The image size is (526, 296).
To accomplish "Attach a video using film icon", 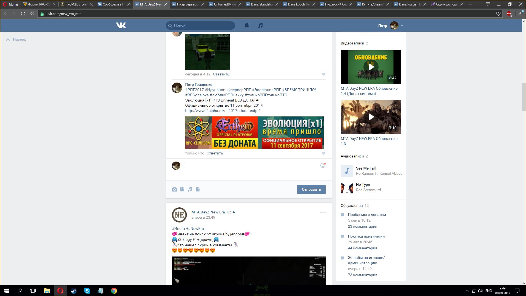I will pos(182,189).
